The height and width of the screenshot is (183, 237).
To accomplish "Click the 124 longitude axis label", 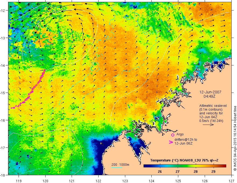I will tap(152, 181).
